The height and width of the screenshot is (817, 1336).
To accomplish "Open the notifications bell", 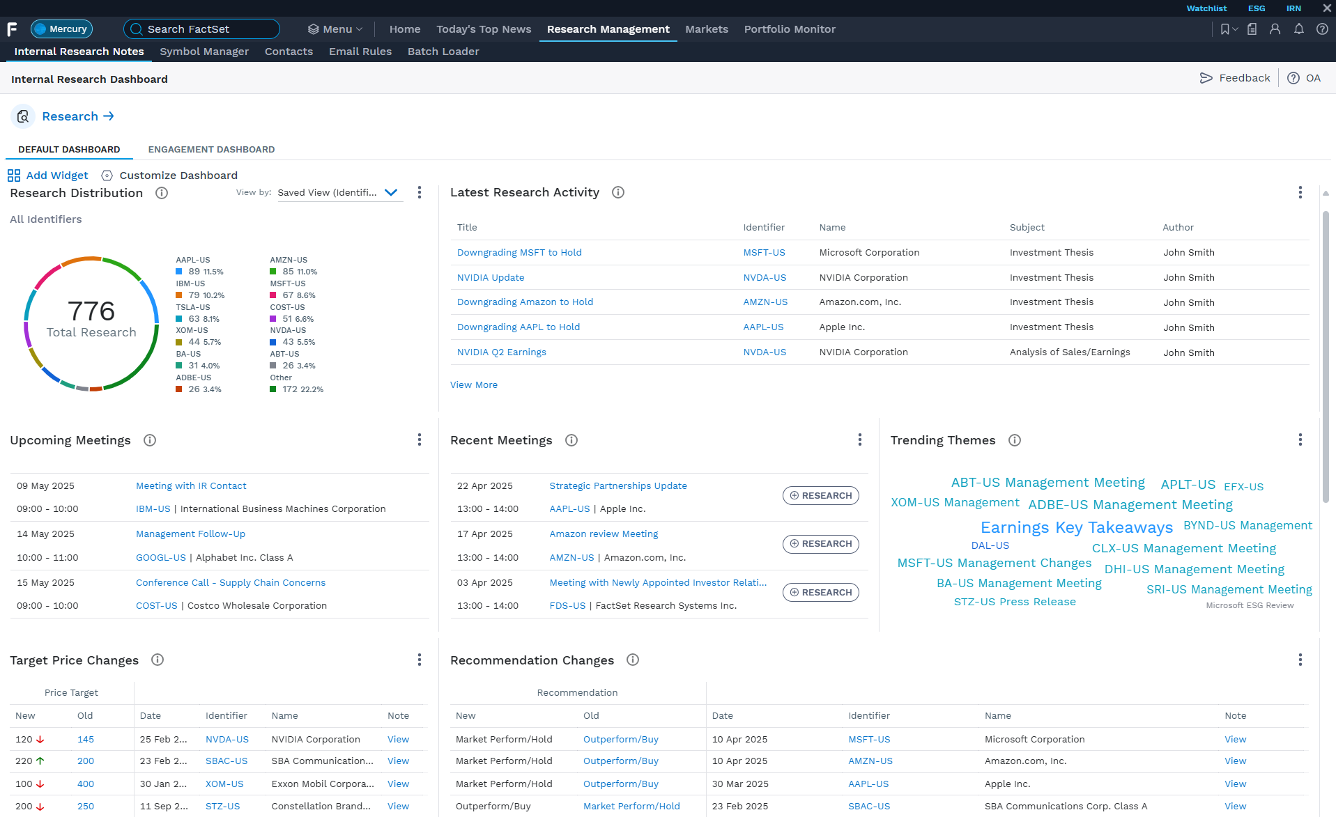I will [1299, 29].
